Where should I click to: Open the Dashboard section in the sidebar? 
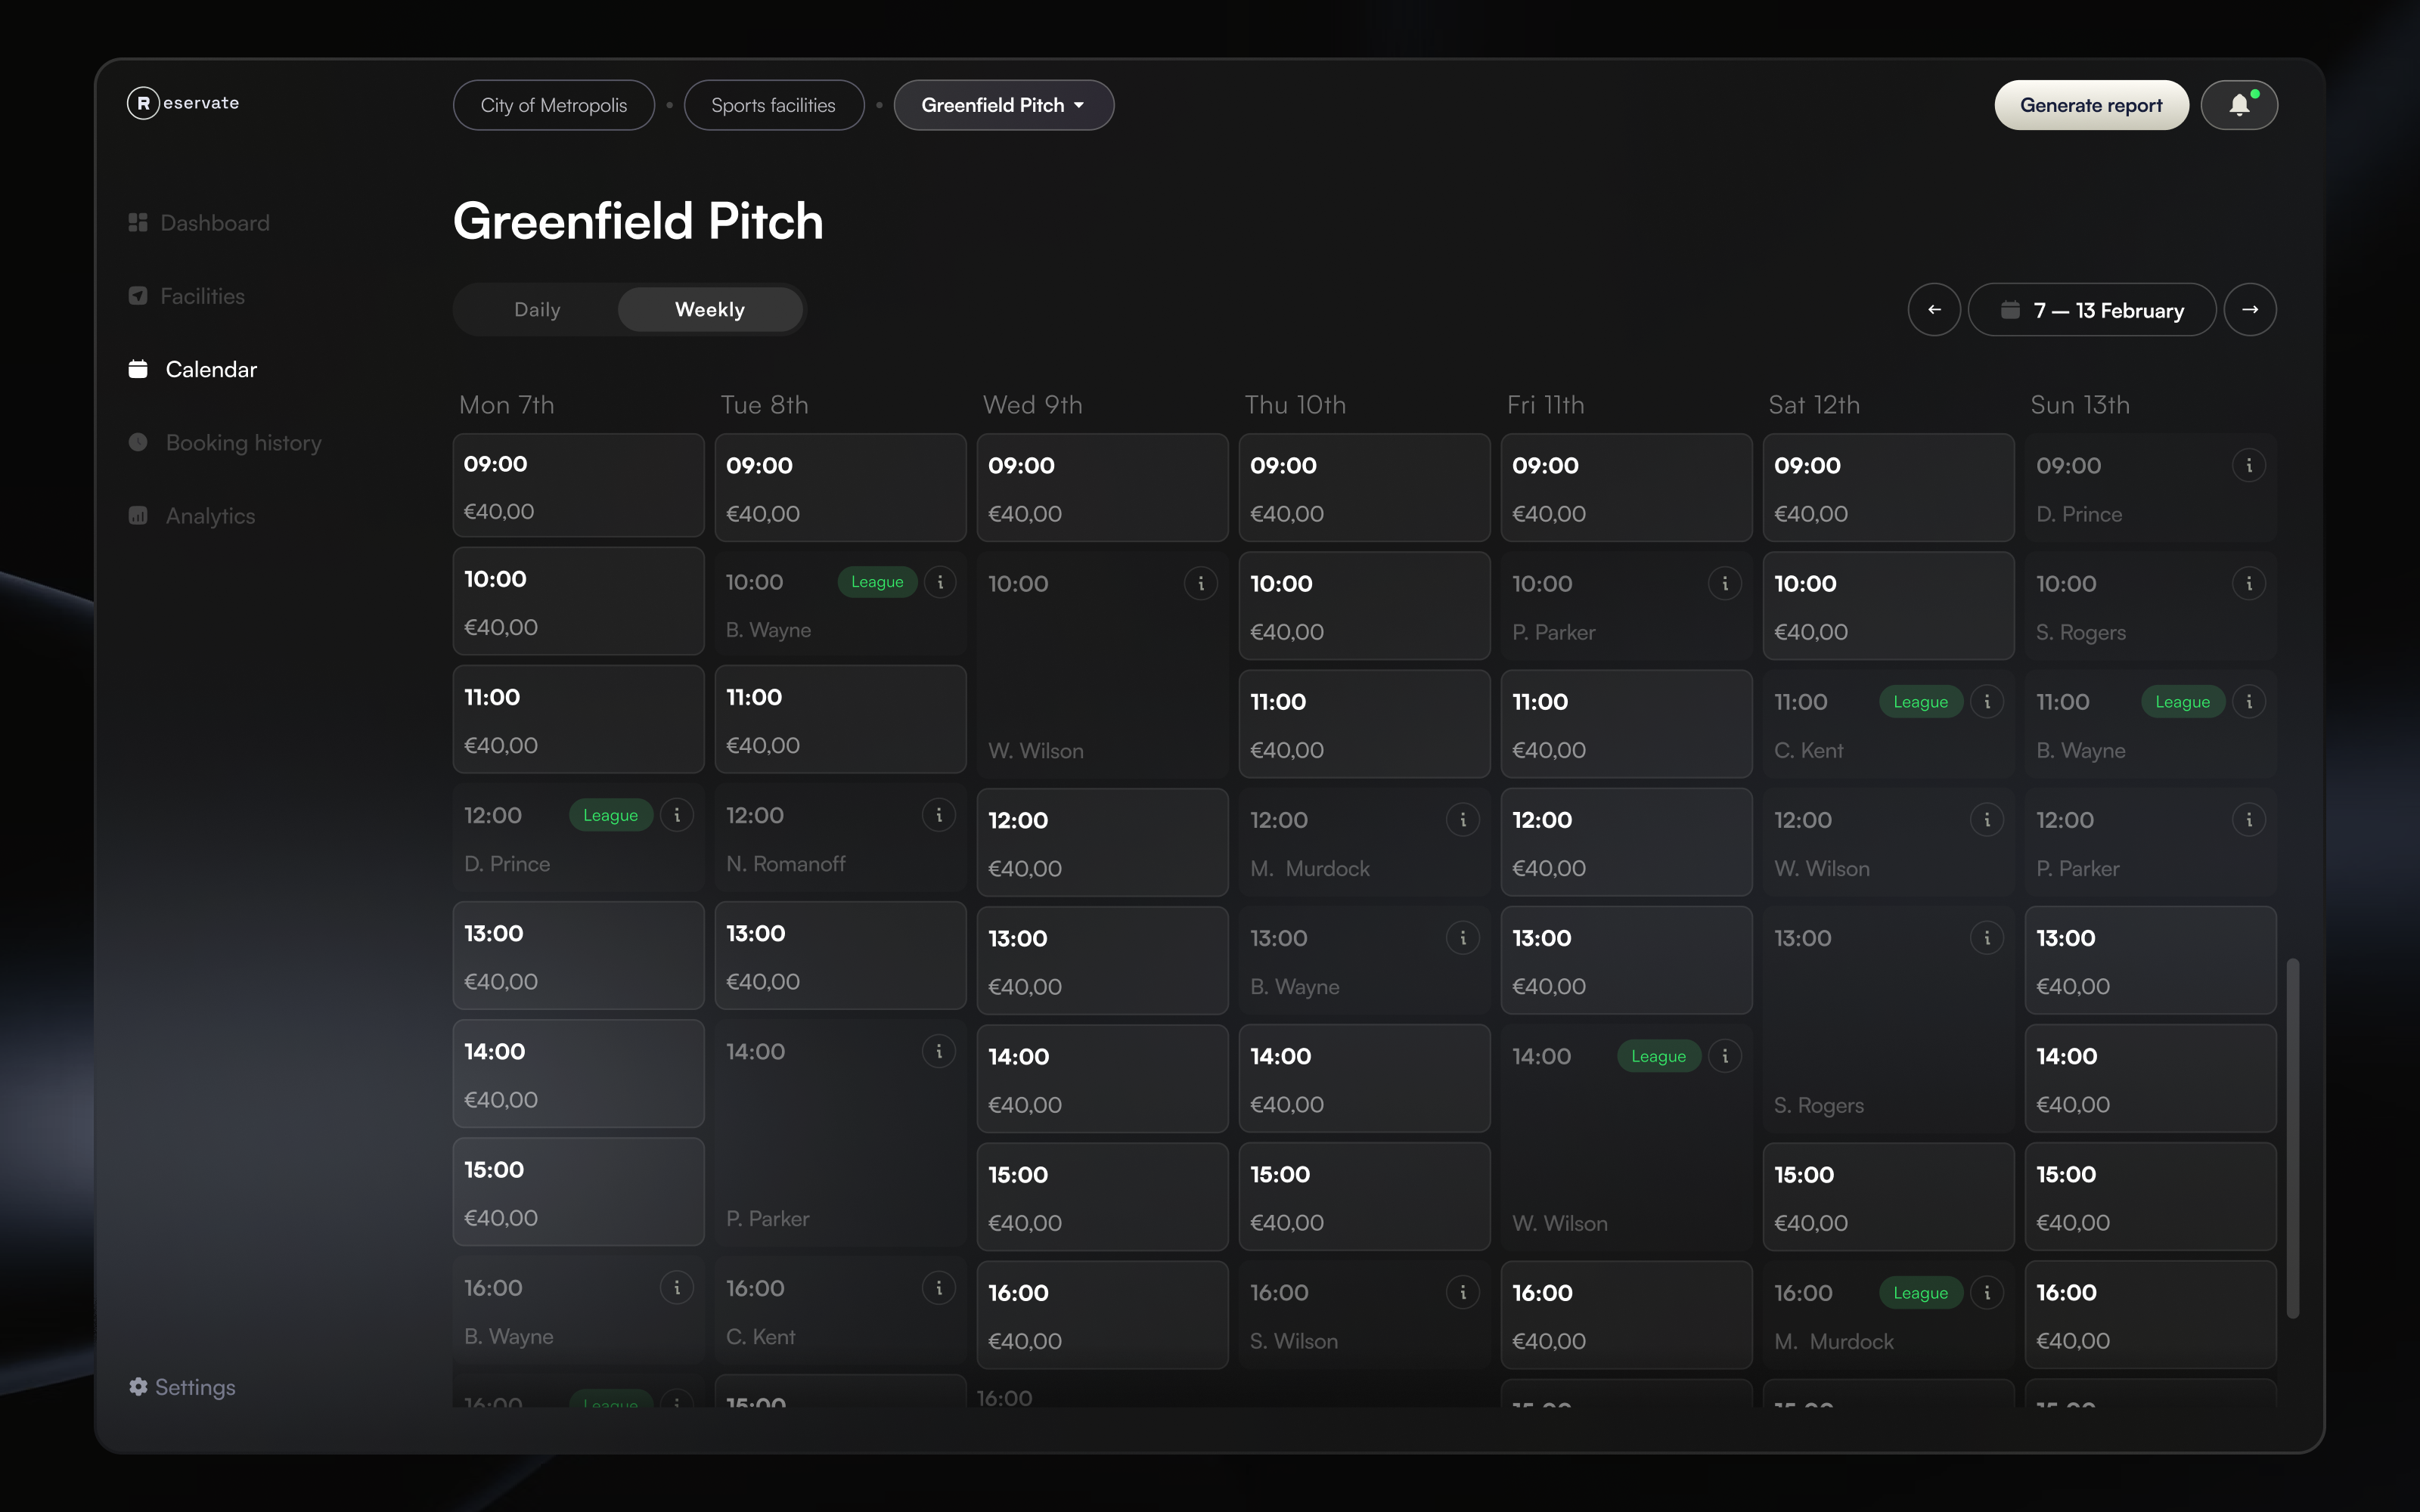coord(213,222)
